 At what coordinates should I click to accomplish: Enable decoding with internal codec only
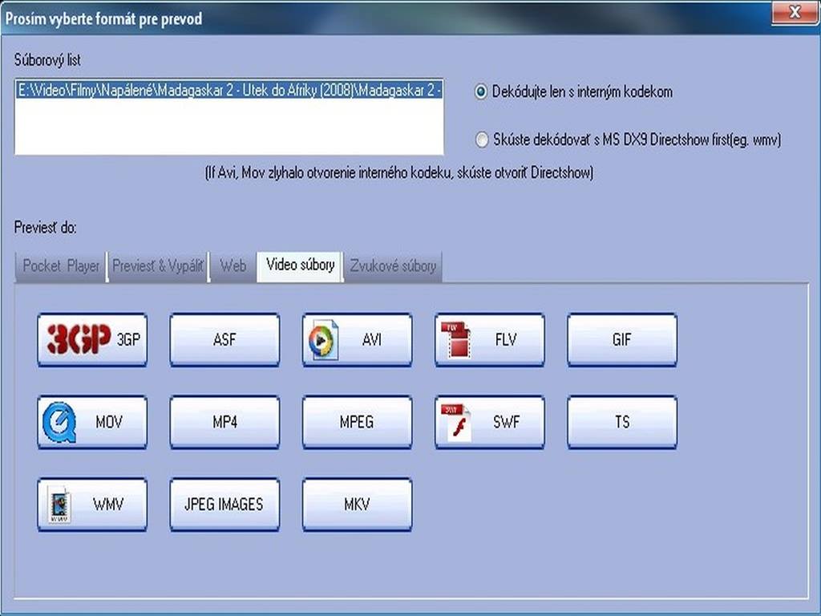(x=481, y=92)
